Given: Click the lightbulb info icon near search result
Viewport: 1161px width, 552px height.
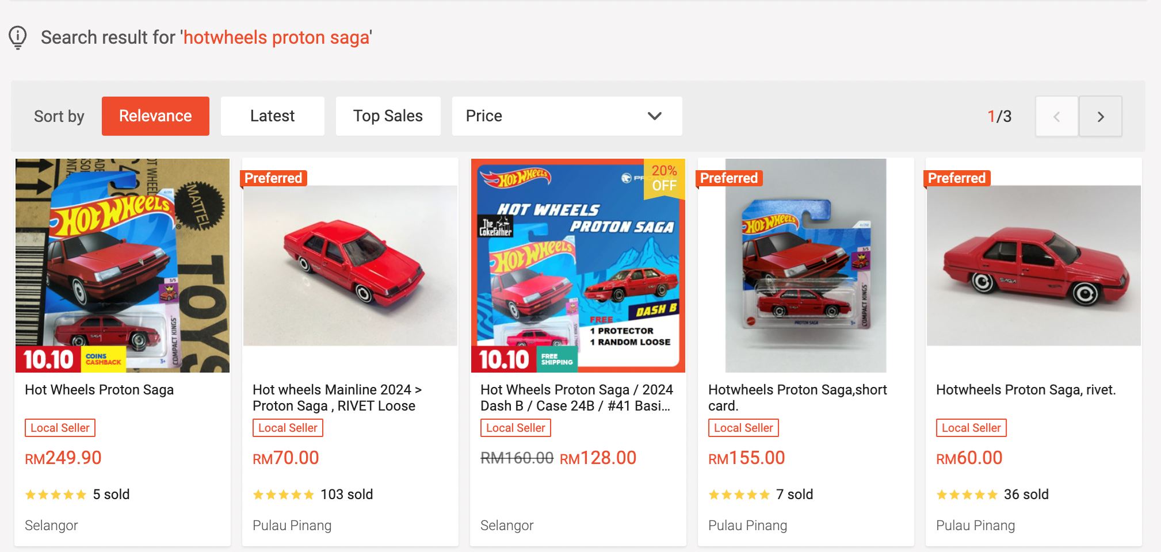Looking at the screenshot, I should tap(18, 37).
